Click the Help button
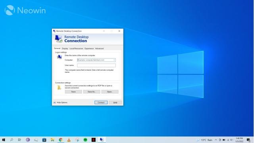 [115, 102]
